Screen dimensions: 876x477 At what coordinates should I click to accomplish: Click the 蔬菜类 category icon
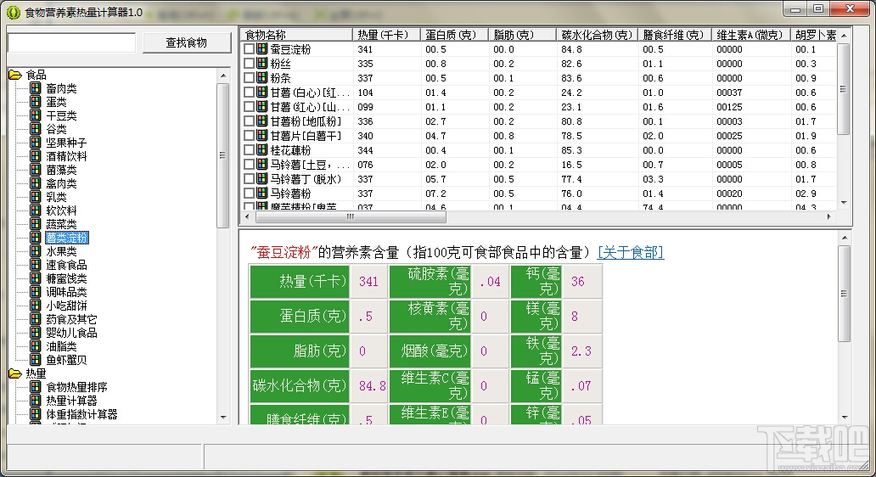click(35, 224)
